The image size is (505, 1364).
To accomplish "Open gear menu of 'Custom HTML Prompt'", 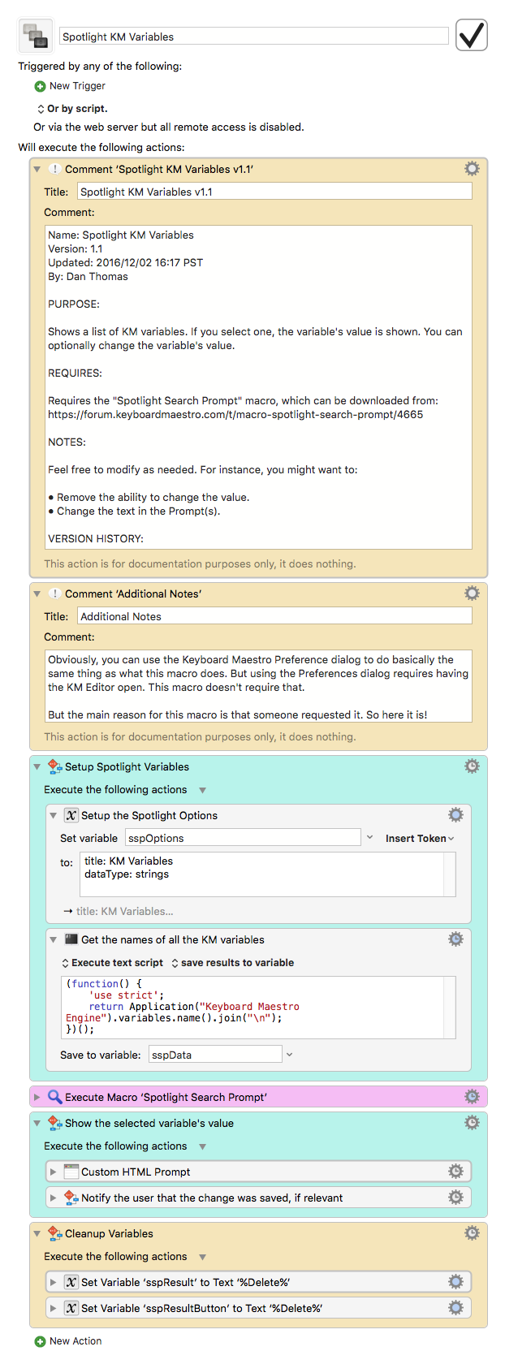I will coord(455,1172).
